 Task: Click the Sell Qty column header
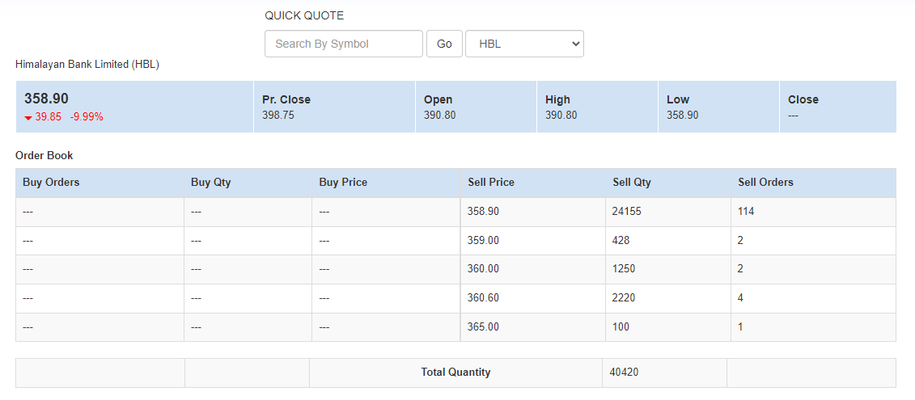[632, 183]
